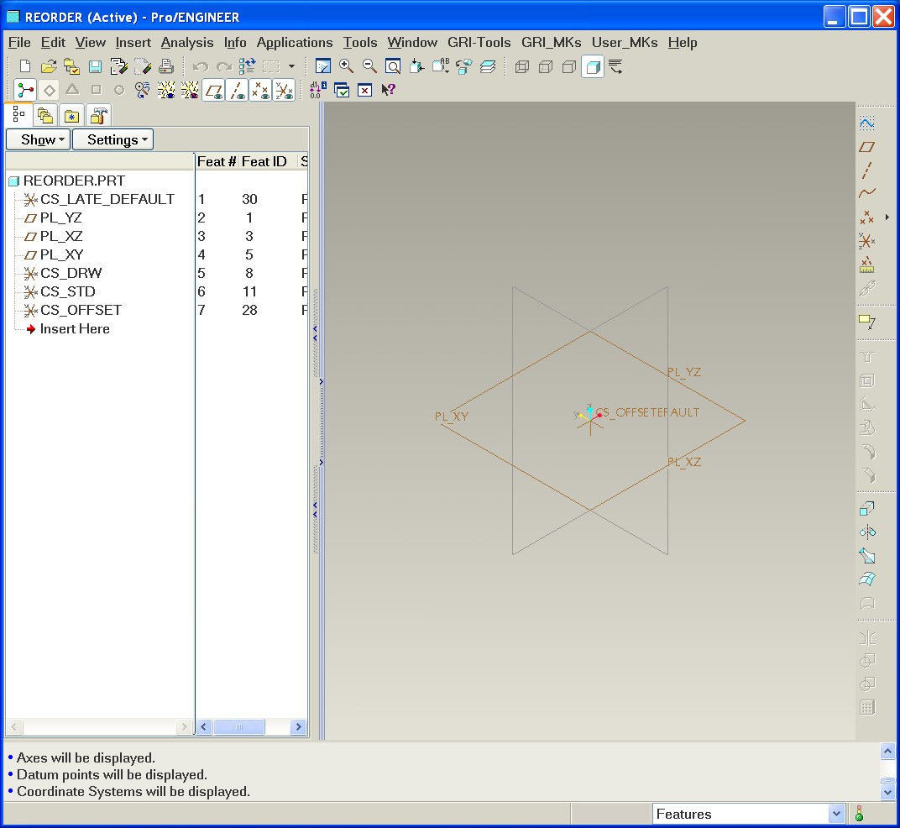900x828 pixels.
Task: Click the column pane horizontal scrollbar thumb
Action: tap(238, 727)
